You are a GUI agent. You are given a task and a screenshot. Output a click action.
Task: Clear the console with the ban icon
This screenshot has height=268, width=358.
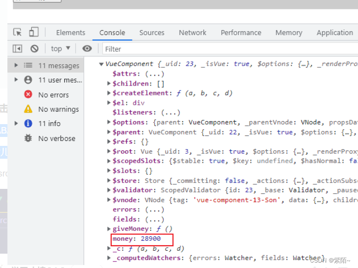(34, 48)
